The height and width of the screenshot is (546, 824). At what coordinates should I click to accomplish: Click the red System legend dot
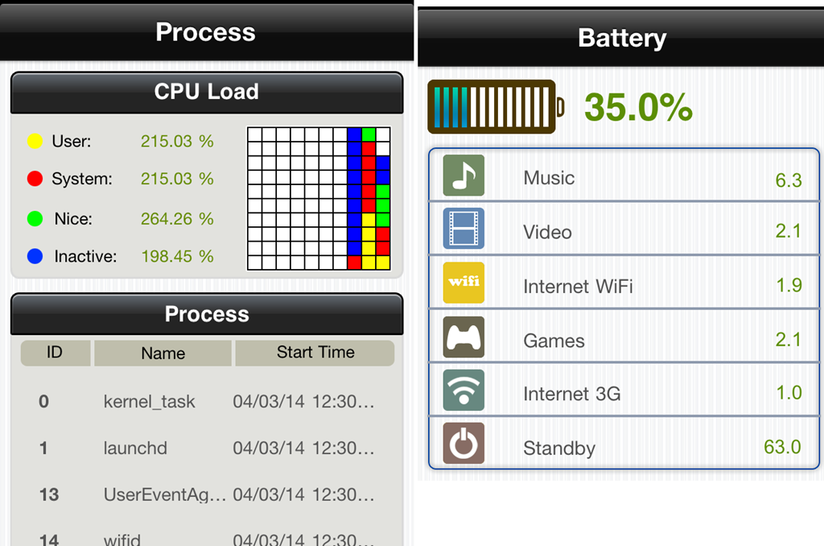coord(35,180)
